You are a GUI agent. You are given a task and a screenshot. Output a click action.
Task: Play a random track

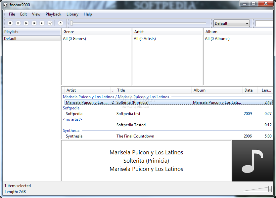coord(50,23)
